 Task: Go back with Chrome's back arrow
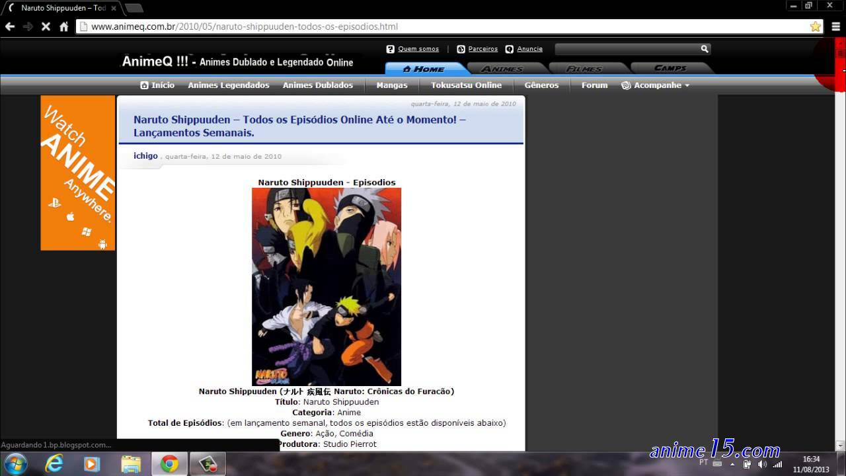(x=10, y=26)
